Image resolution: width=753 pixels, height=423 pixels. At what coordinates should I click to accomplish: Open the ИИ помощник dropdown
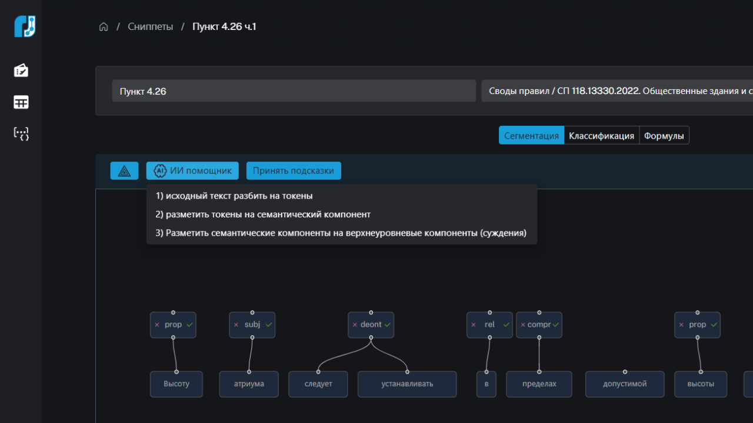click(192, 171)
